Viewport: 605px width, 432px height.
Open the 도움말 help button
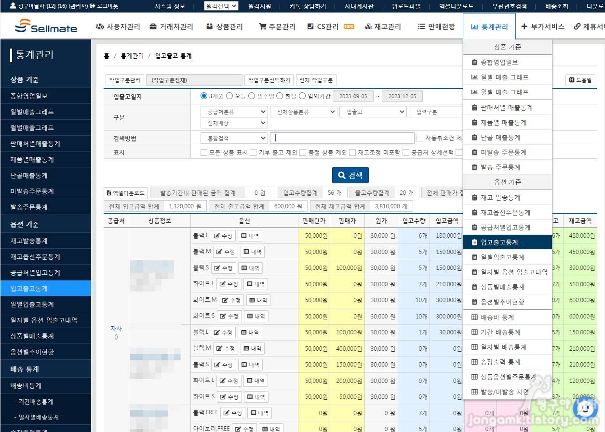[580, 80]
